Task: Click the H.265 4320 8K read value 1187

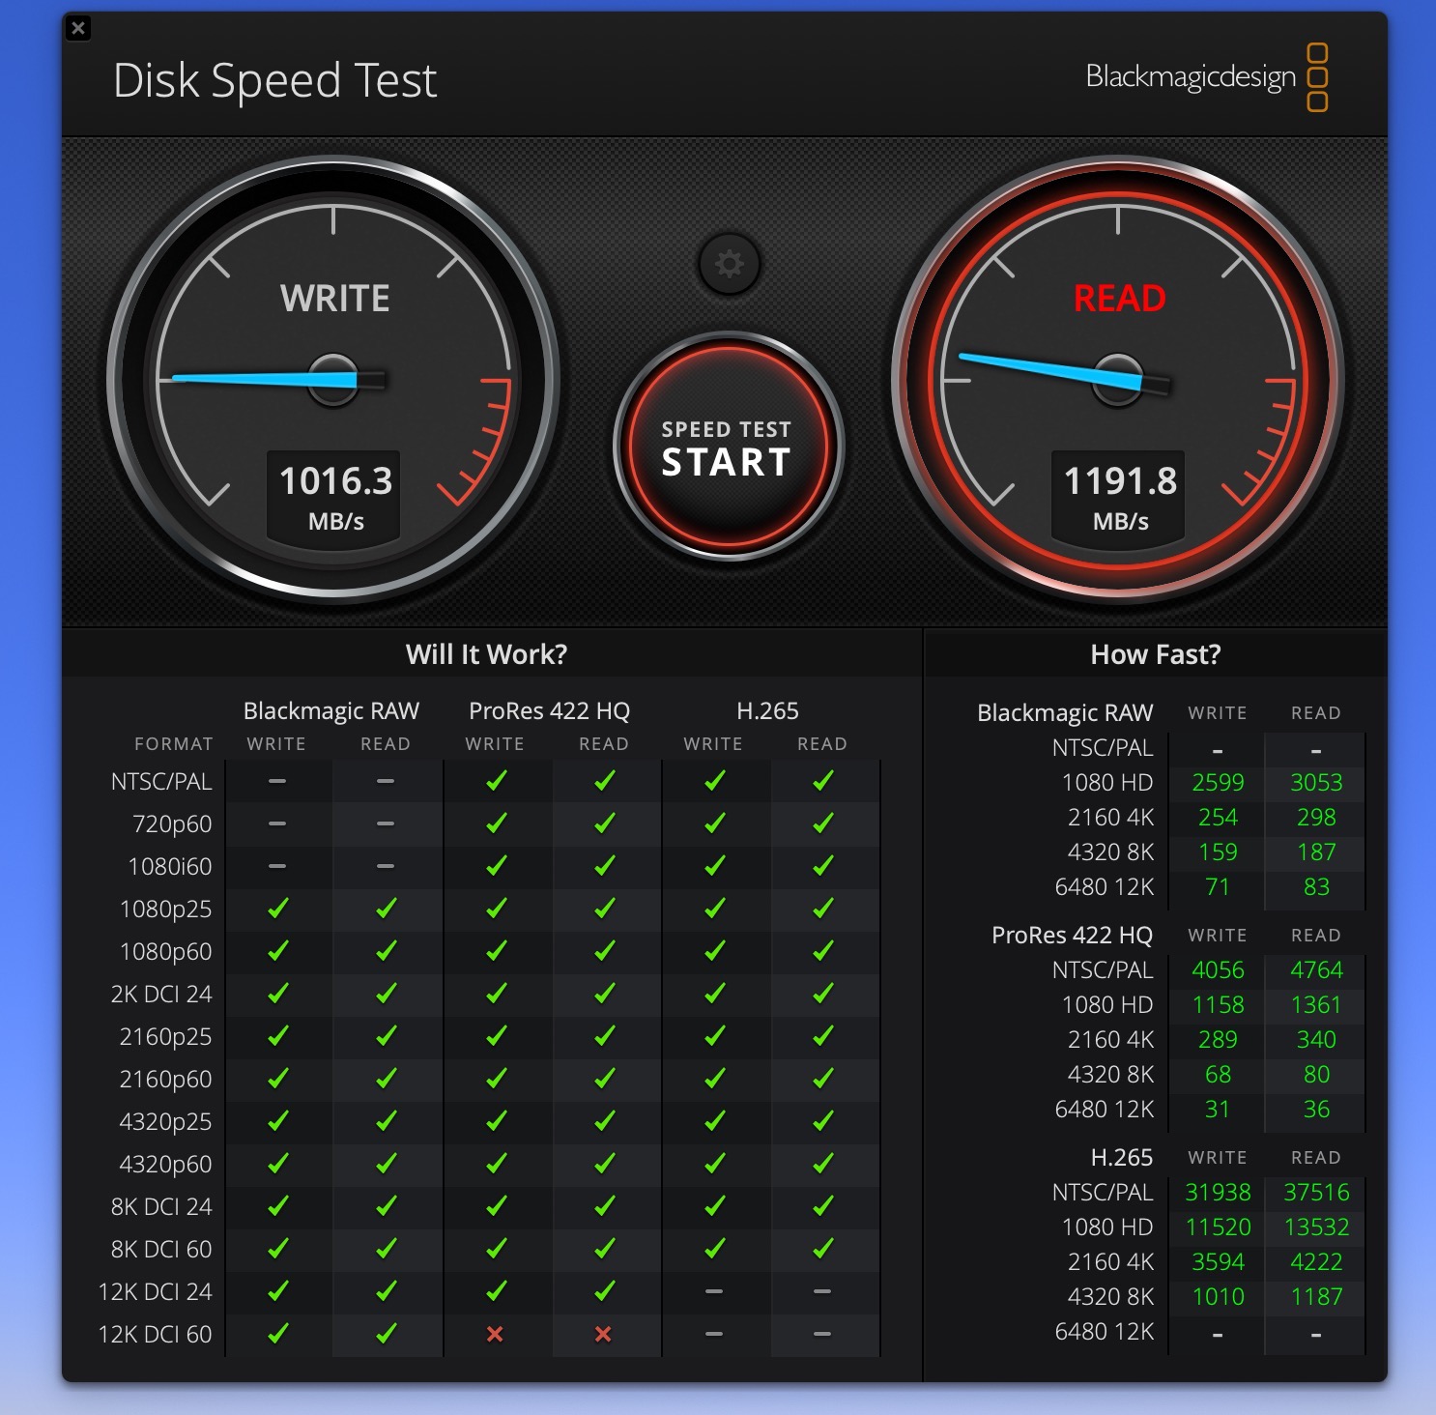Action: 1316,1297
